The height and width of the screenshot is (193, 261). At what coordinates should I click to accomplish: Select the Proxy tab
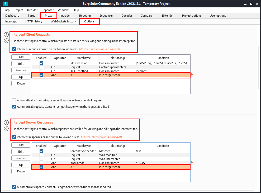pos(49,16)
